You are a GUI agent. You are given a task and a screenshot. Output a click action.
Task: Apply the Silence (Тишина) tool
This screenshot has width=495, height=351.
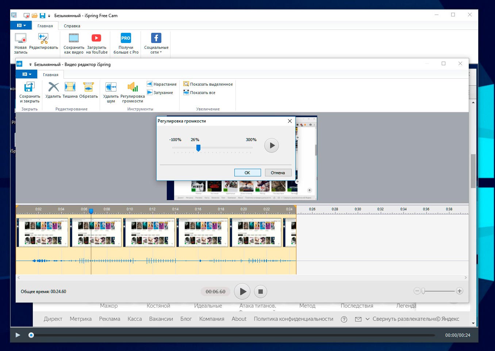click(70, 87)
